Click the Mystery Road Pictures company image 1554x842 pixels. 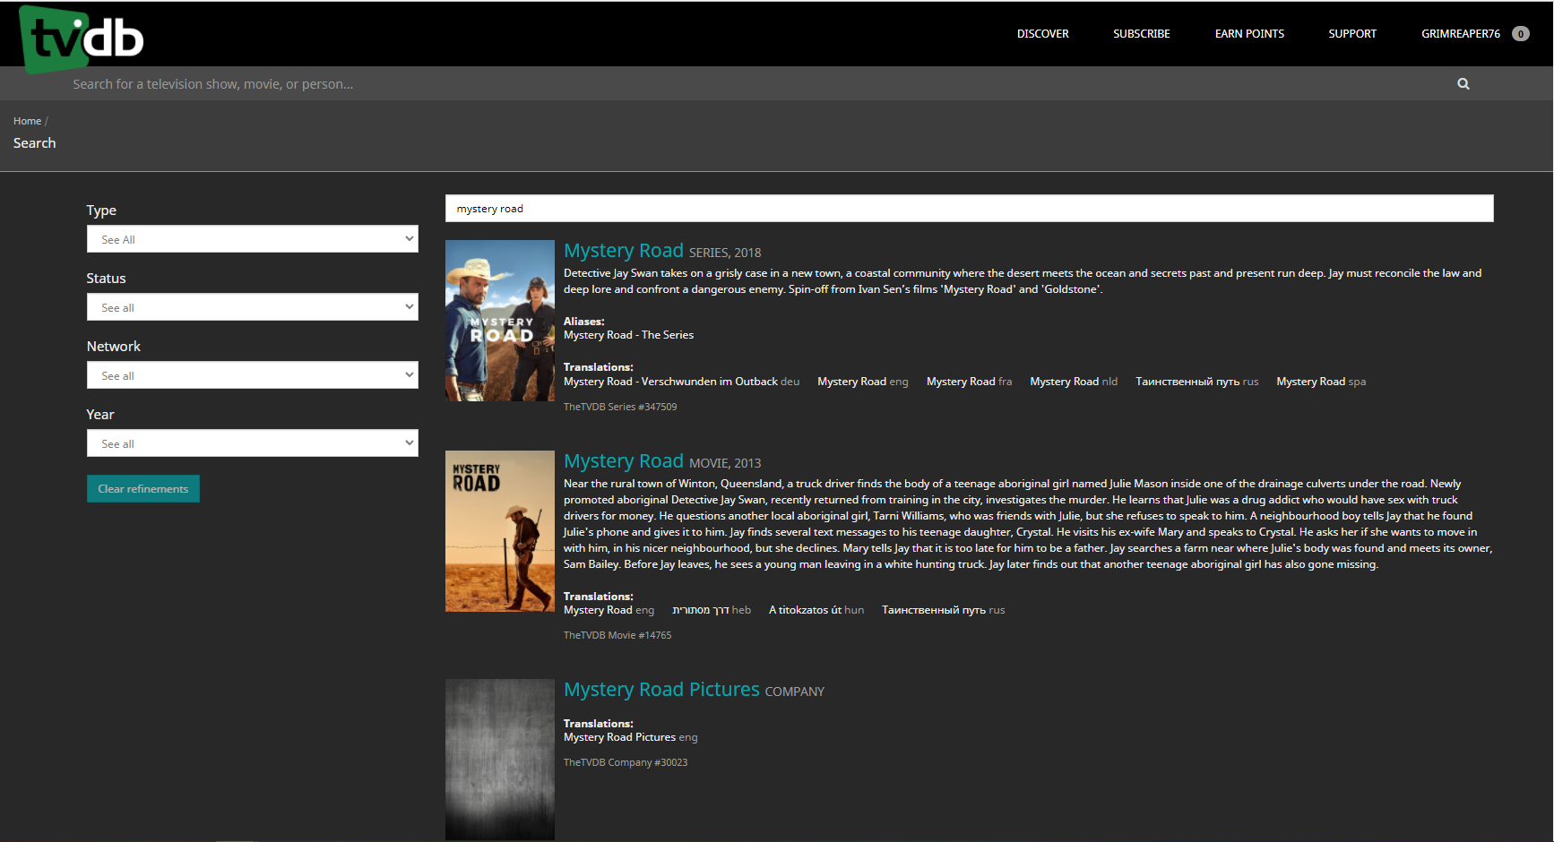tap(499, 759)
